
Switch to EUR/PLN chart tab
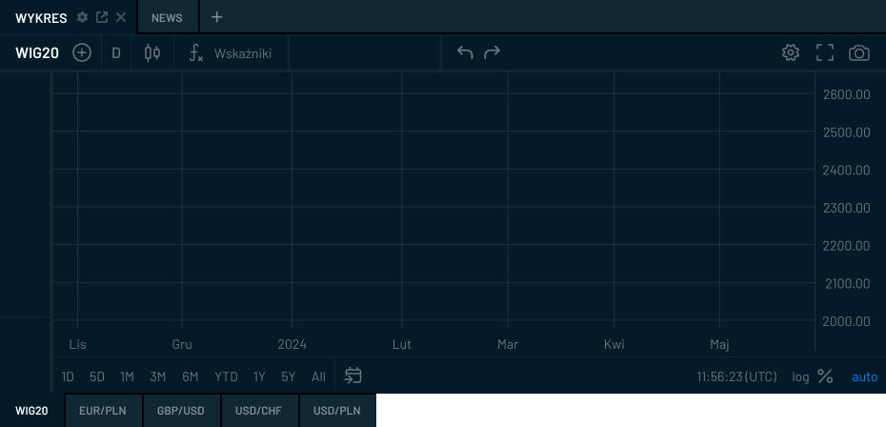[103, 411]
